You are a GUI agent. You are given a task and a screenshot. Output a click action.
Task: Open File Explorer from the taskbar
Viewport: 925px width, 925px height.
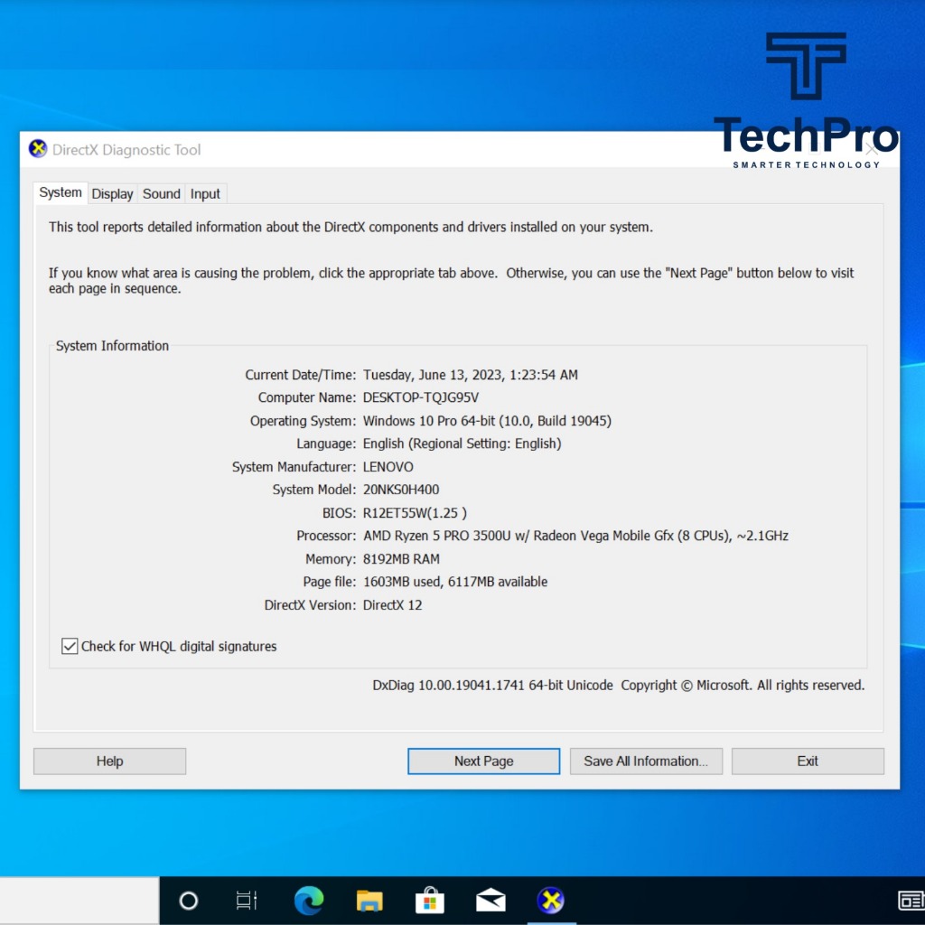click(369, 900)
